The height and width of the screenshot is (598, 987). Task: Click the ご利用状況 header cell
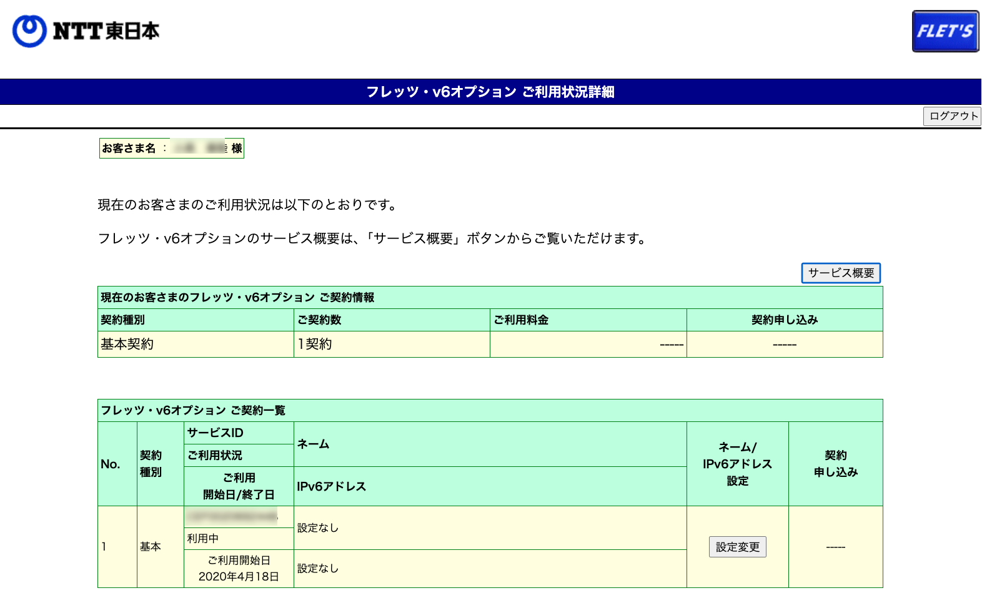click(239, 455)
